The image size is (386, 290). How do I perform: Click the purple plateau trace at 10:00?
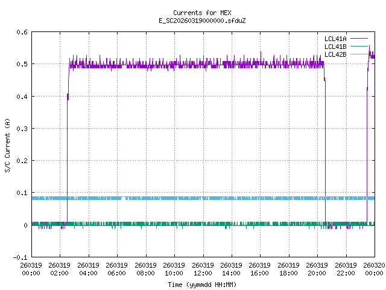click(x=174, y=64)
